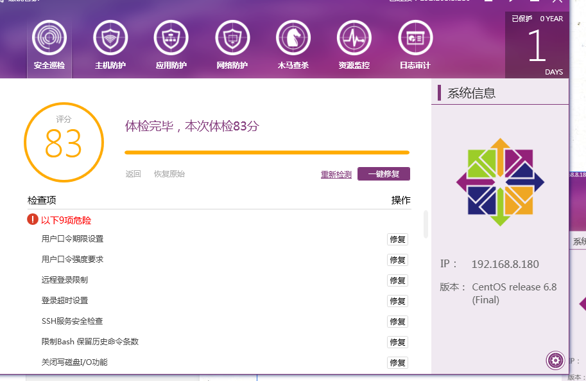Open the 日志审计 (Log Audit) module
The image size is (586, 381).
coord(415,45)
